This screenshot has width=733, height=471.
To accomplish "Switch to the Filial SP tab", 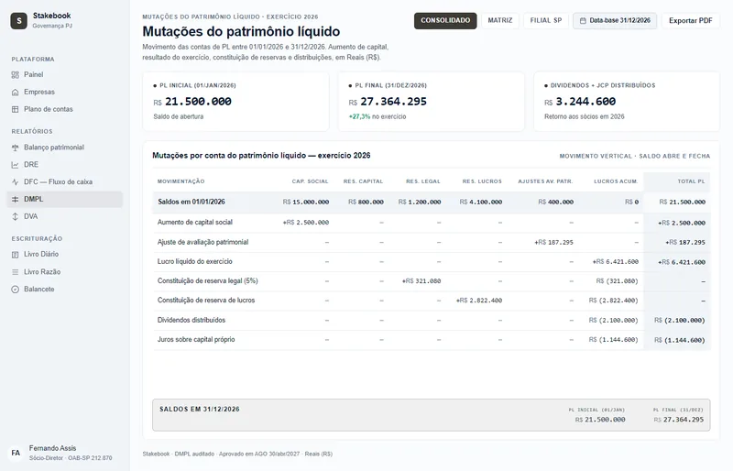I will coord(545,20).
